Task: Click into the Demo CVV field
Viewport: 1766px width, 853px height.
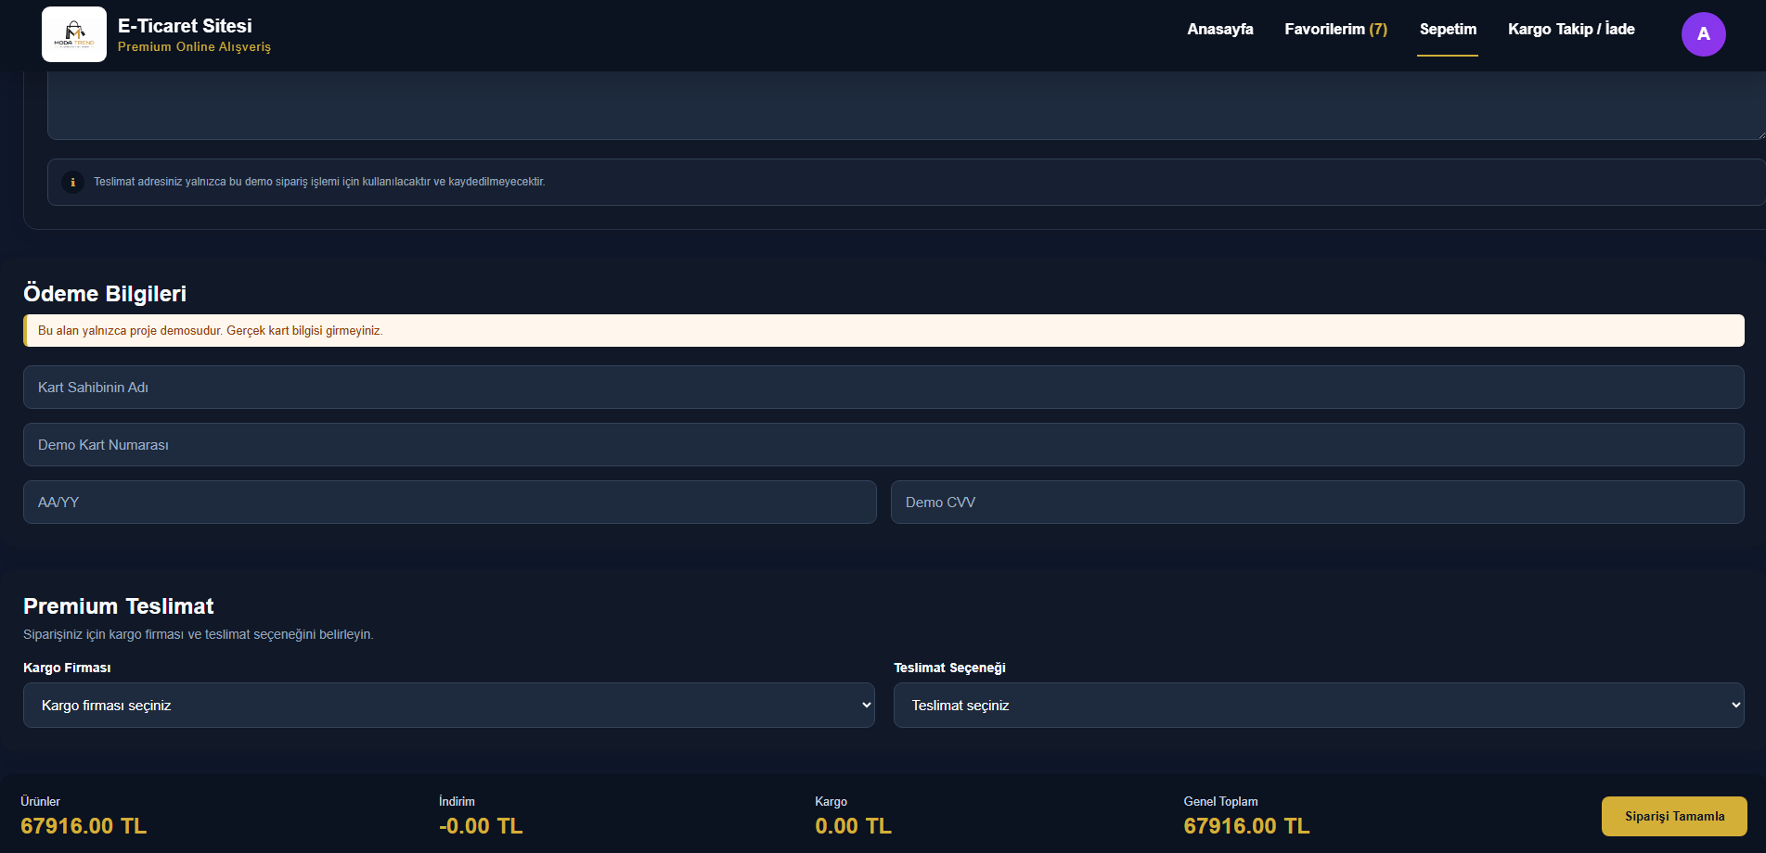Action: tap(1318, 502)
